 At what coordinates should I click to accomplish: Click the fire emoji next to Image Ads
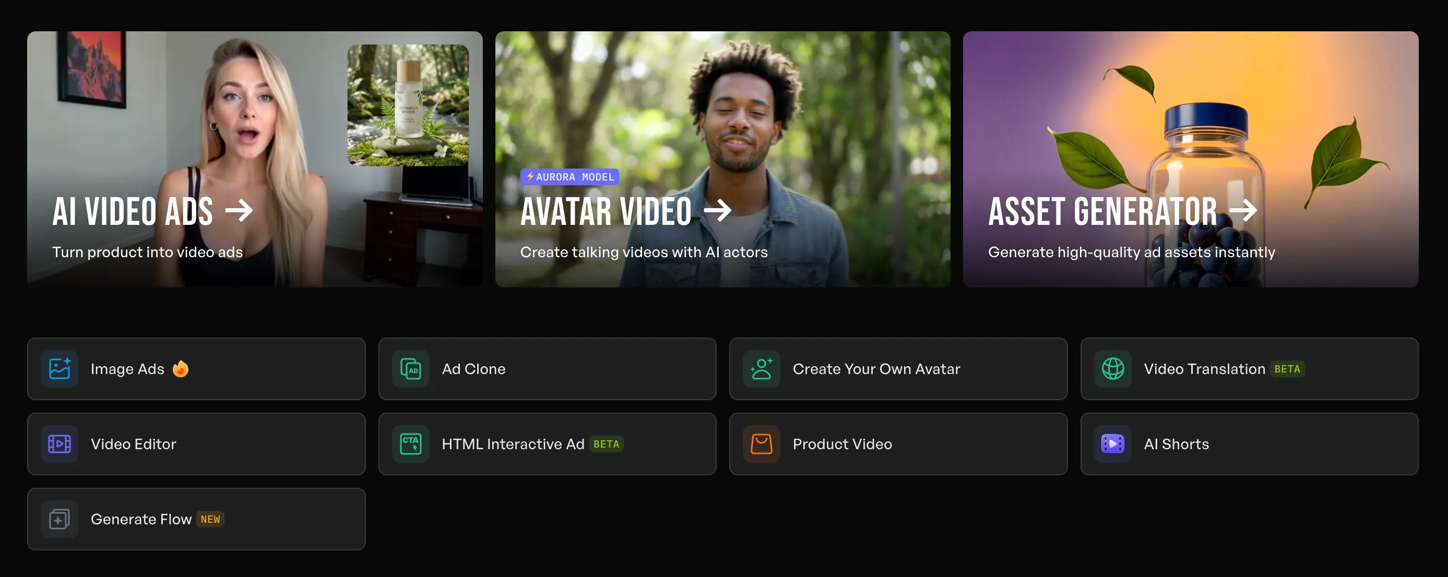181,368
